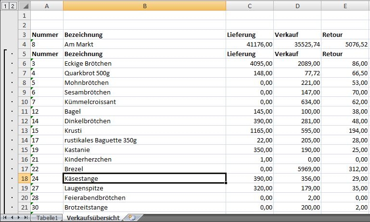Select the Am Markt cell
This screenshot has width=370, height=222.
[x=144, y=44]
